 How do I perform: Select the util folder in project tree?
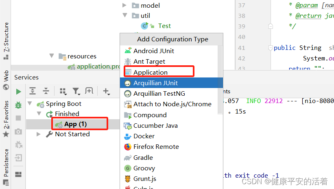(141, 16)
